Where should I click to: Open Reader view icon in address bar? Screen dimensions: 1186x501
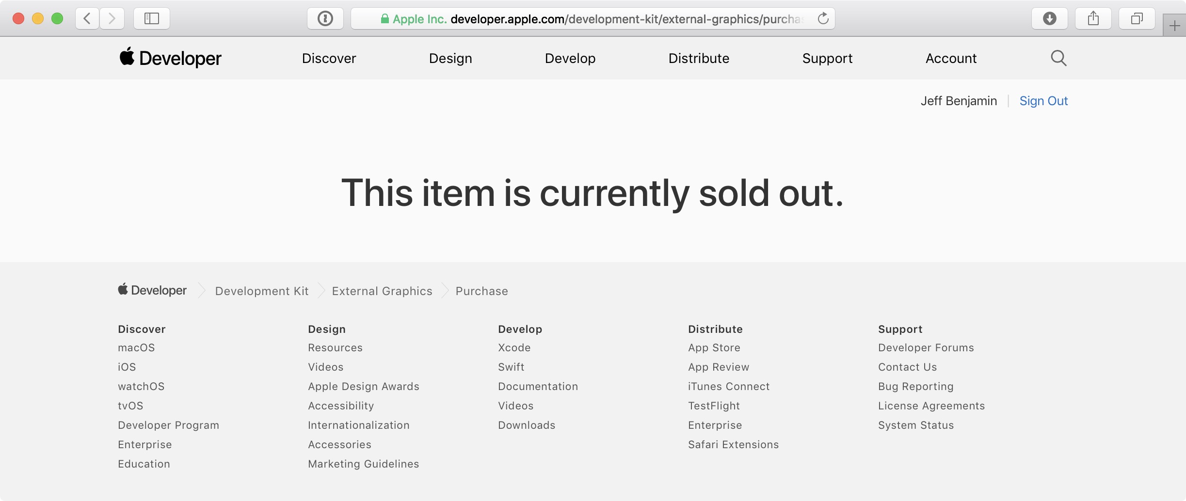(x=325, y=18)
